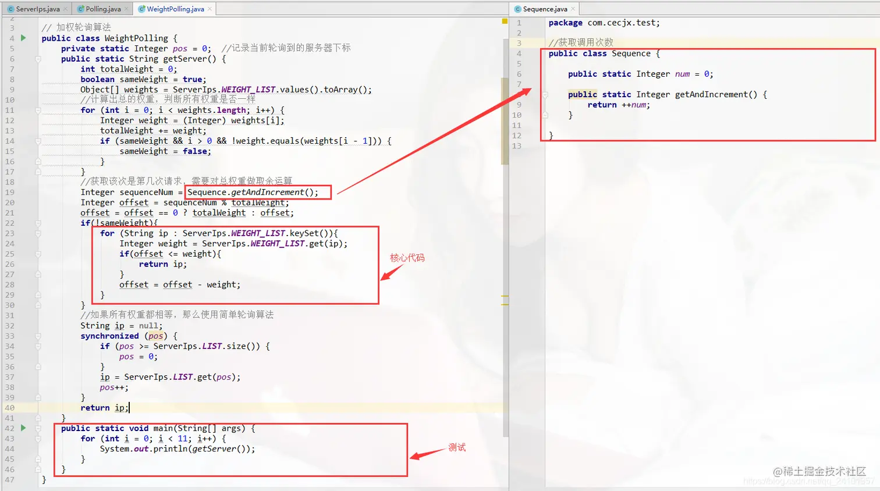This screenshot has height=491, width=880.
Task: Collapse the if(offset <= weight) block at line 25
Action: 38,254
